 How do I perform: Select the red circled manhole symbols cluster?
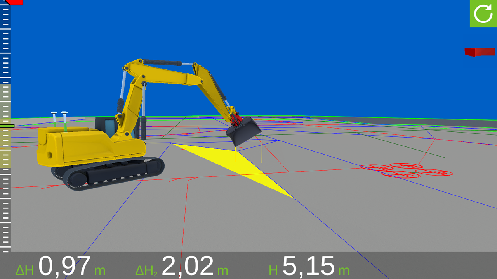[406, 170]
